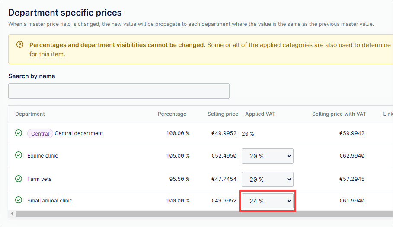The height and width of the screenshot is (227, 393).
Task: Click the green check icon for Small animal clinic
Action: point(19,200)
